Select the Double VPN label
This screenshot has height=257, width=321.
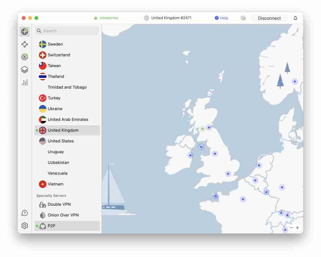click(x=59, y=204)
